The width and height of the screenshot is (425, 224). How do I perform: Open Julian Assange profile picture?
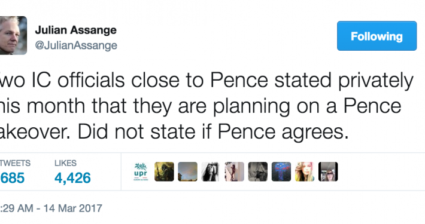tap(13, 35)
